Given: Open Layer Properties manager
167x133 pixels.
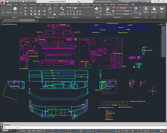Looking at the screenshot, I should [62, 11].
